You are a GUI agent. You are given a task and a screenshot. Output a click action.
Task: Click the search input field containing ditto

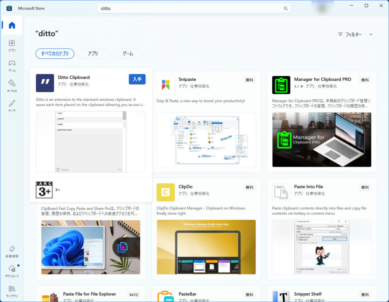point(194,8)
